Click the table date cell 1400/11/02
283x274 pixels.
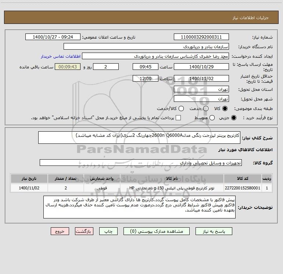click(29, 188)
